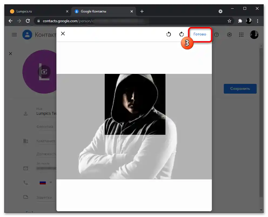Open the main hamburger menu
Viewport: 268px width, 217px height.
(14, 35)
